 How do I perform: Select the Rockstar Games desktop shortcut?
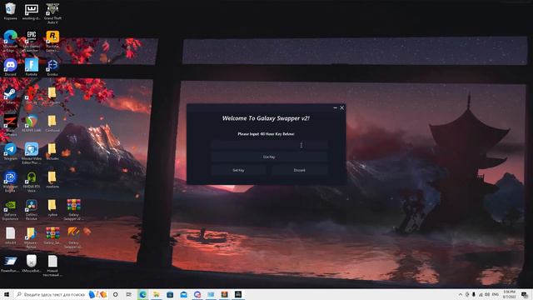[x=52, y=41]
